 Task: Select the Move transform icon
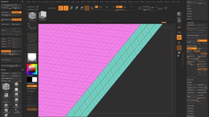[71, 8]
